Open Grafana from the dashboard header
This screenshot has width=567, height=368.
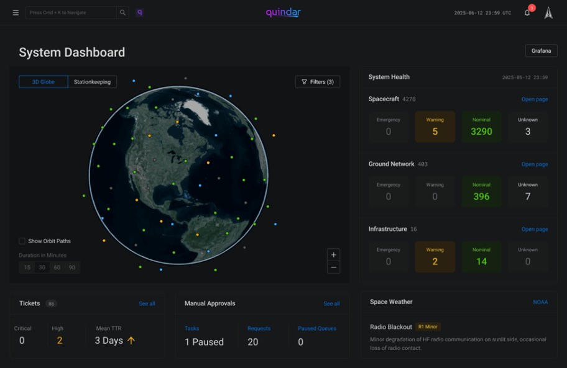[540, 50]
